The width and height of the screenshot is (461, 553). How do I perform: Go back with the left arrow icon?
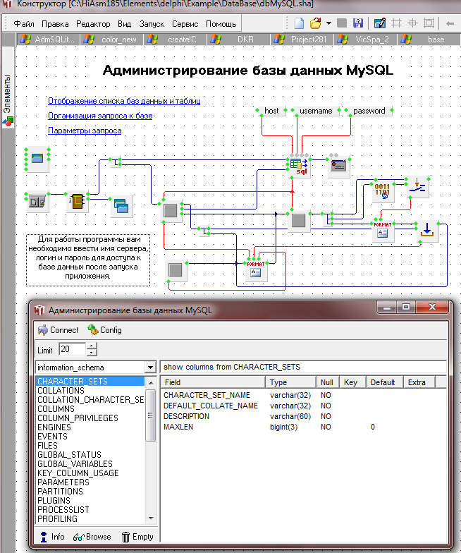coord(450,24)
